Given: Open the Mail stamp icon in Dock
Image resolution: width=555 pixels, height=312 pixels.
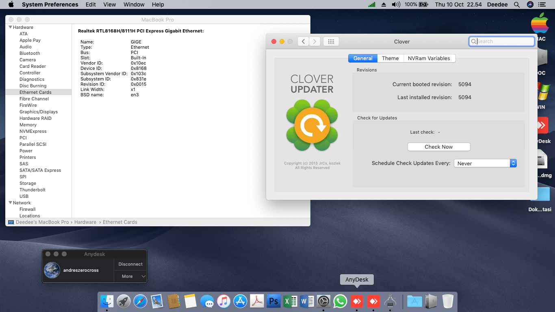Looking at the screenshot, I should (x=157, y=301).
